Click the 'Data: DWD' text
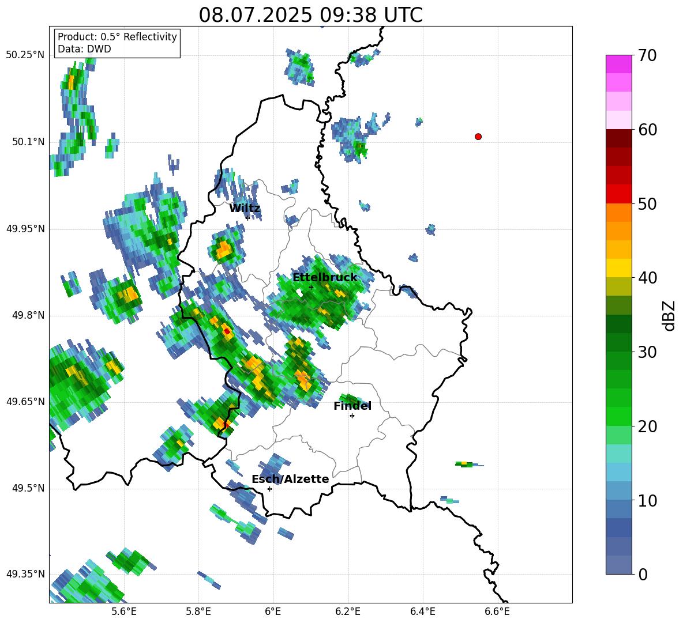Image resolution: width=683 pixels, height=623 pixels. point(84,49)
